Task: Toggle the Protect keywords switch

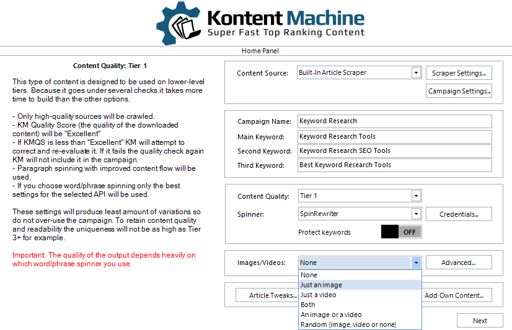Action: click(x=401, y=232)
